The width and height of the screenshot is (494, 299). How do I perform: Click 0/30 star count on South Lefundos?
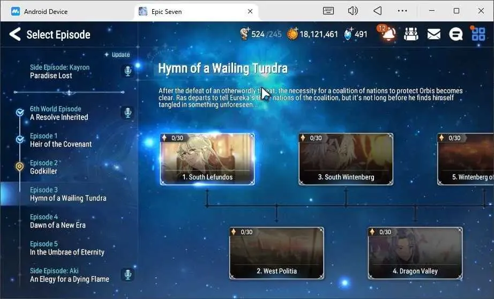[x=177, y=138]
